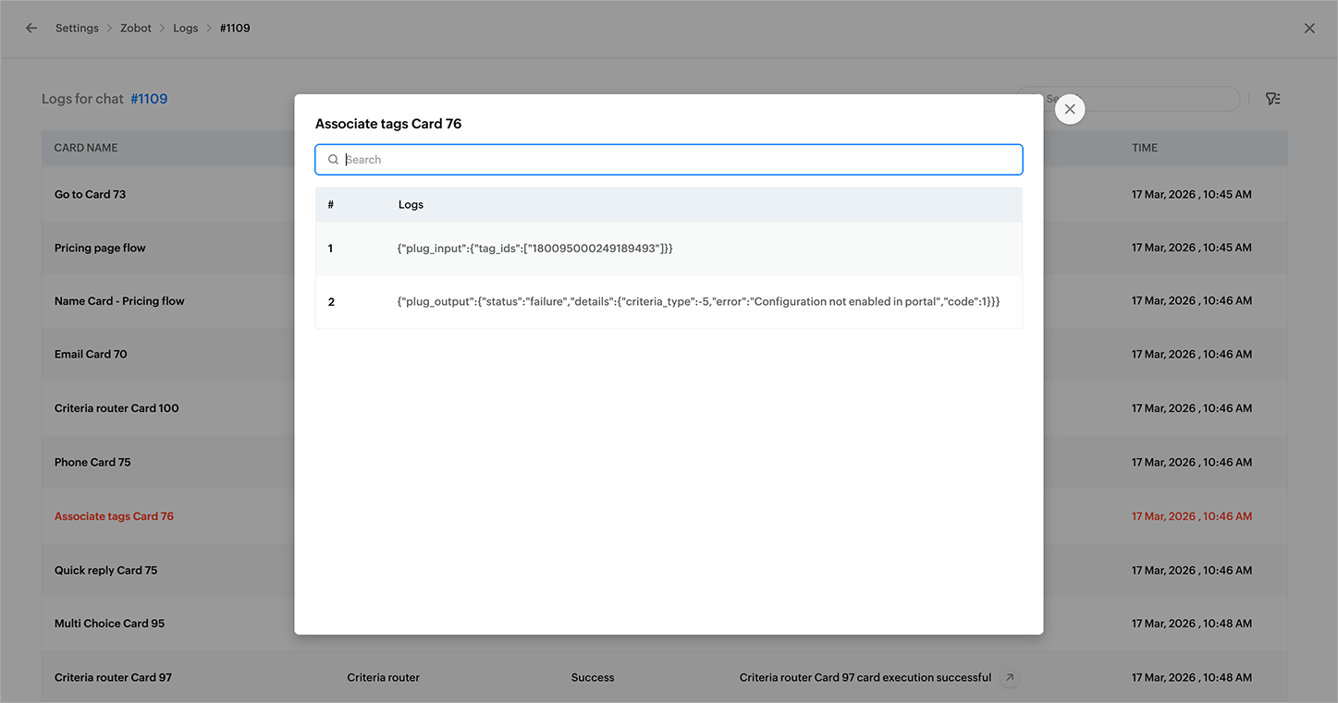This screenshot has height=703, width=1338.
Task: Focus the modal Search input field
Action: coord(669,160)
